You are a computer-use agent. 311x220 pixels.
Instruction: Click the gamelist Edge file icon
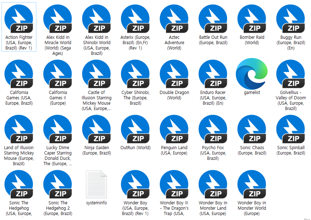[x=252, y=74]
